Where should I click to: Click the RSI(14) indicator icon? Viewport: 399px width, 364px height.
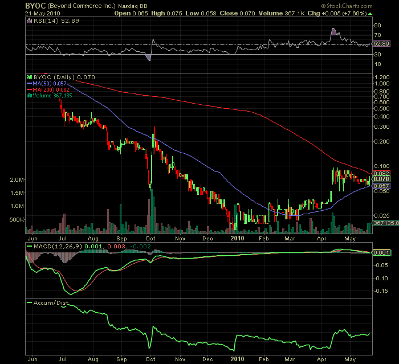click(29, 21)
